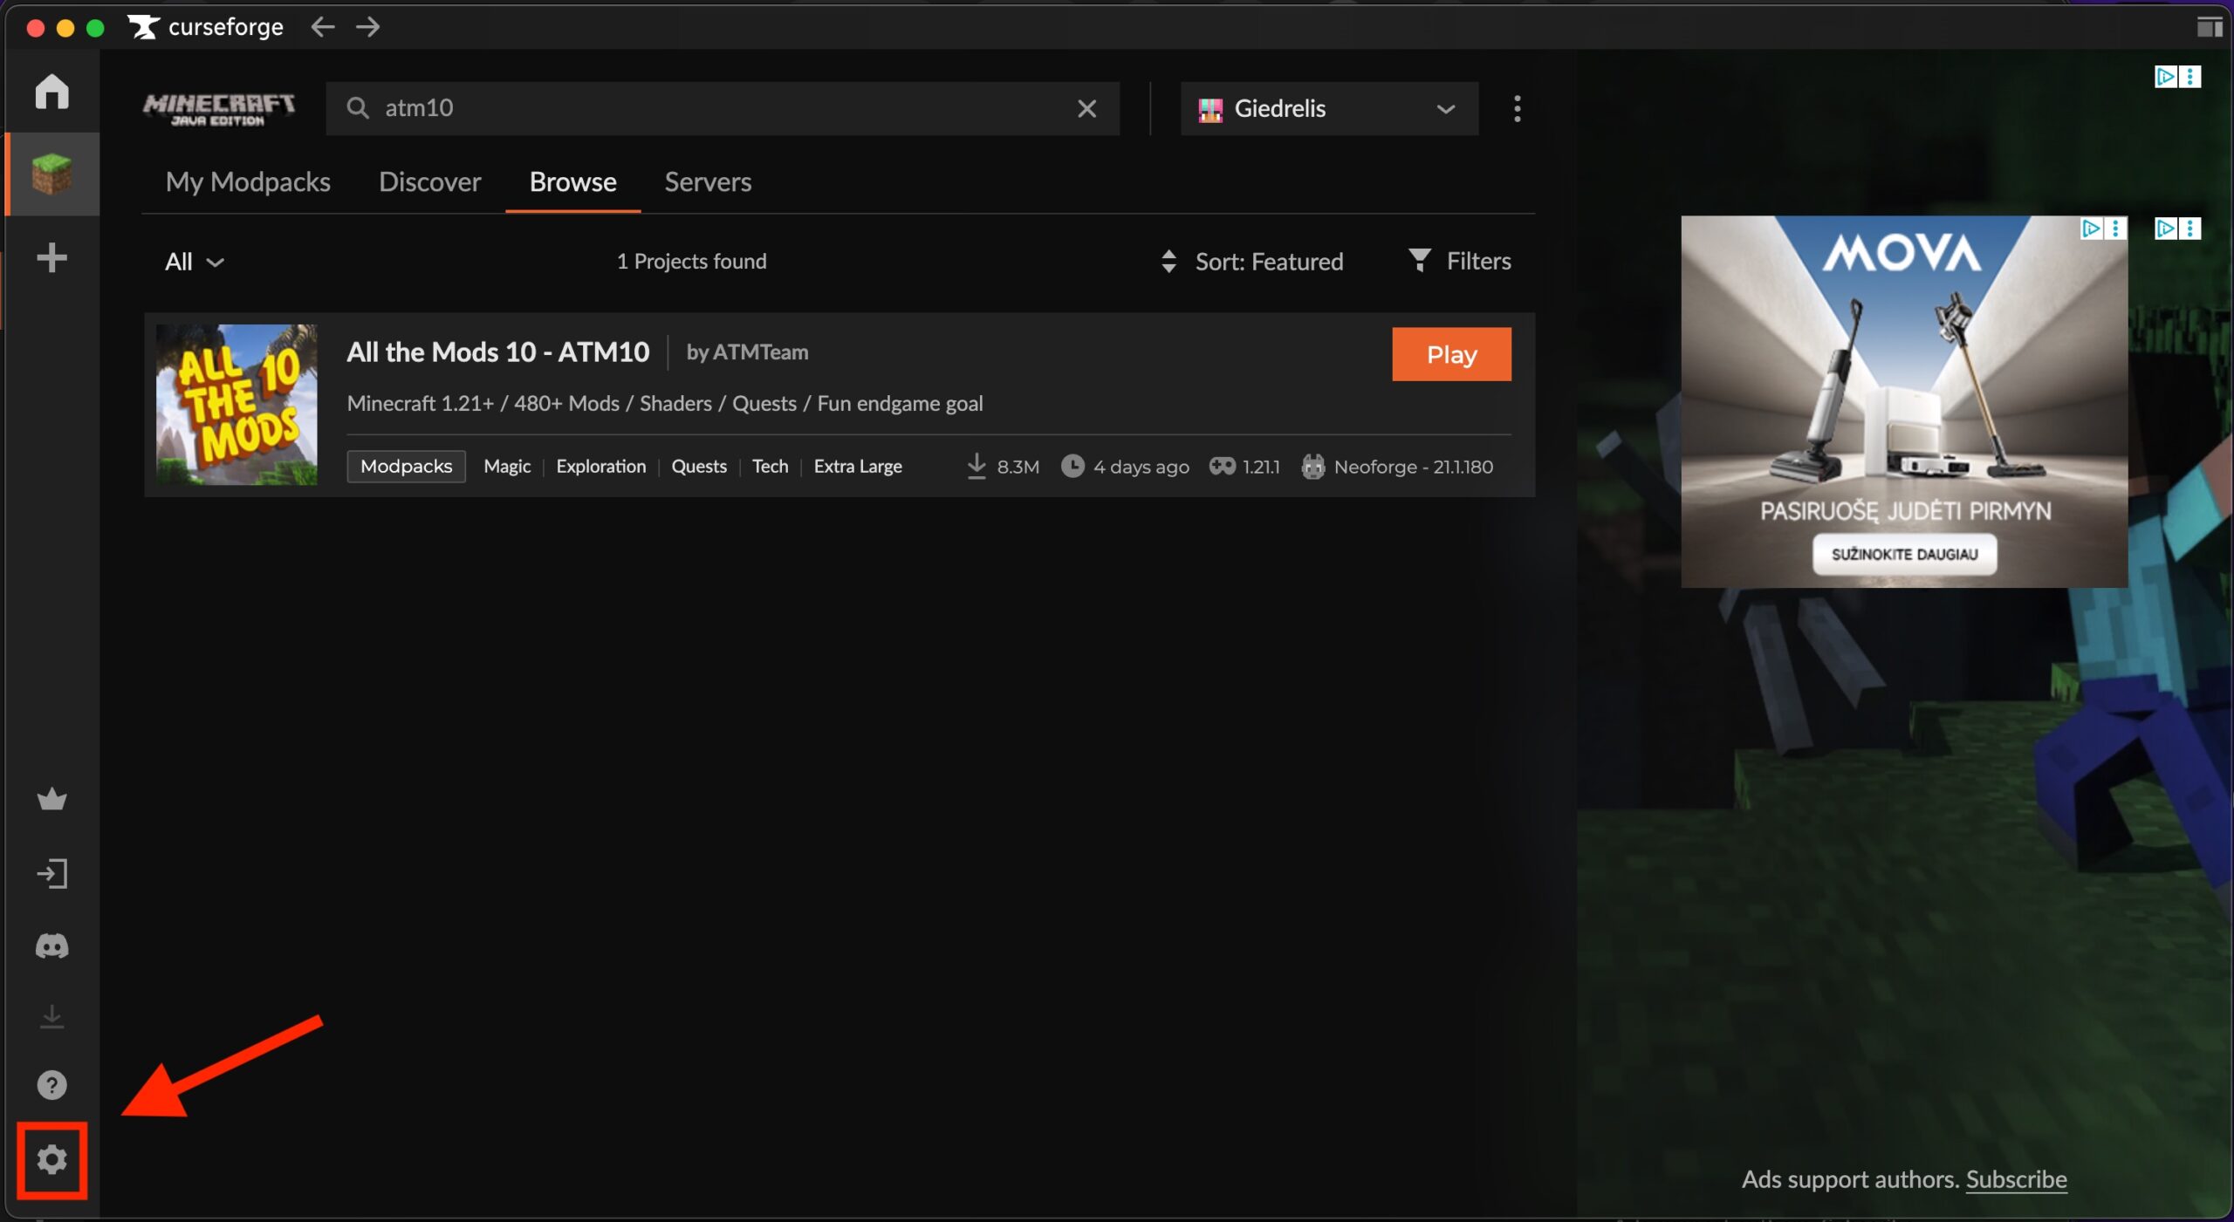Clear the atm10 search with X
Screen dimensions: 2234x1222
[x=1086, y=108]
